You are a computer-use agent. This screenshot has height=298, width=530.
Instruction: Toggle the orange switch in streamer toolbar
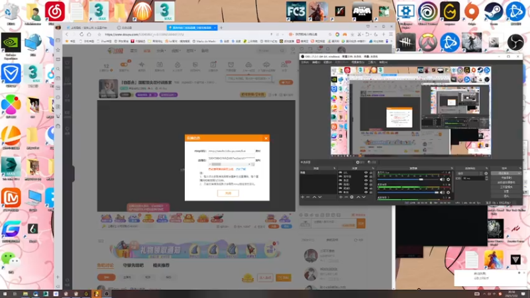pyautogui.click(x=124, y=64)
